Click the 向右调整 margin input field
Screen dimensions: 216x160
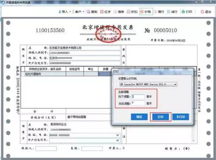pyautogui.click(x=138, y=103)
